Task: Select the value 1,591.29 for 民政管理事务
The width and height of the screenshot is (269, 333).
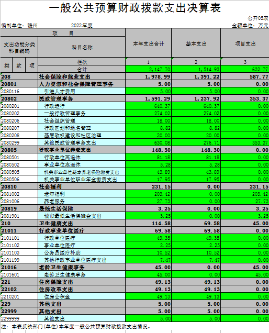Action: (149, 98)
